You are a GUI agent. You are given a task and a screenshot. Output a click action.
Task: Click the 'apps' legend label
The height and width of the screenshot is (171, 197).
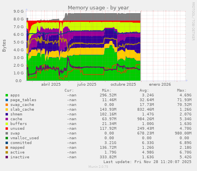pyautogui.click(x=15, y=95)
